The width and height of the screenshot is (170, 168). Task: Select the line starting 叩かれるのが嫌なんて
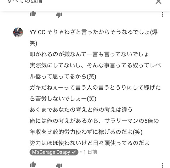pos(89,54)
